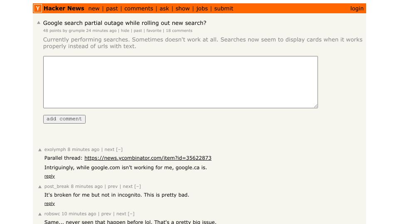Upvote exolymph's comment
This screenshot has height=224, width=399.
pyautogui.click(x=40, y=150)
